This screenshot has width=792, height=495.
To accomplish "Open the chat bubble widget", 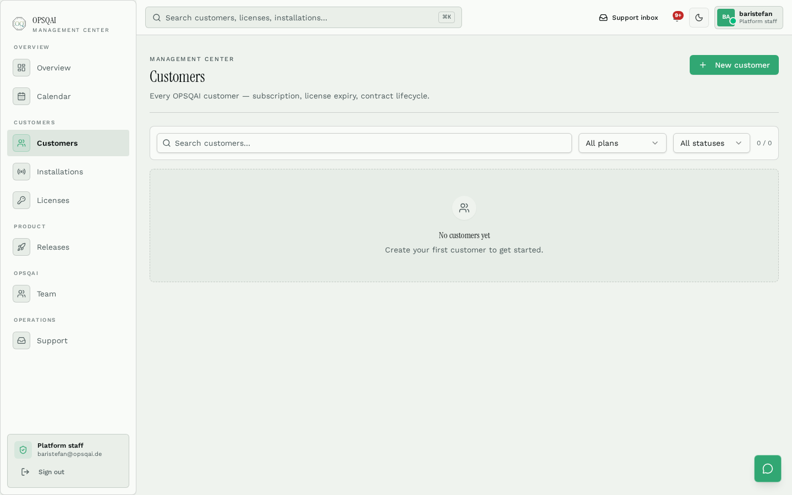I will (x=768, y=469).
